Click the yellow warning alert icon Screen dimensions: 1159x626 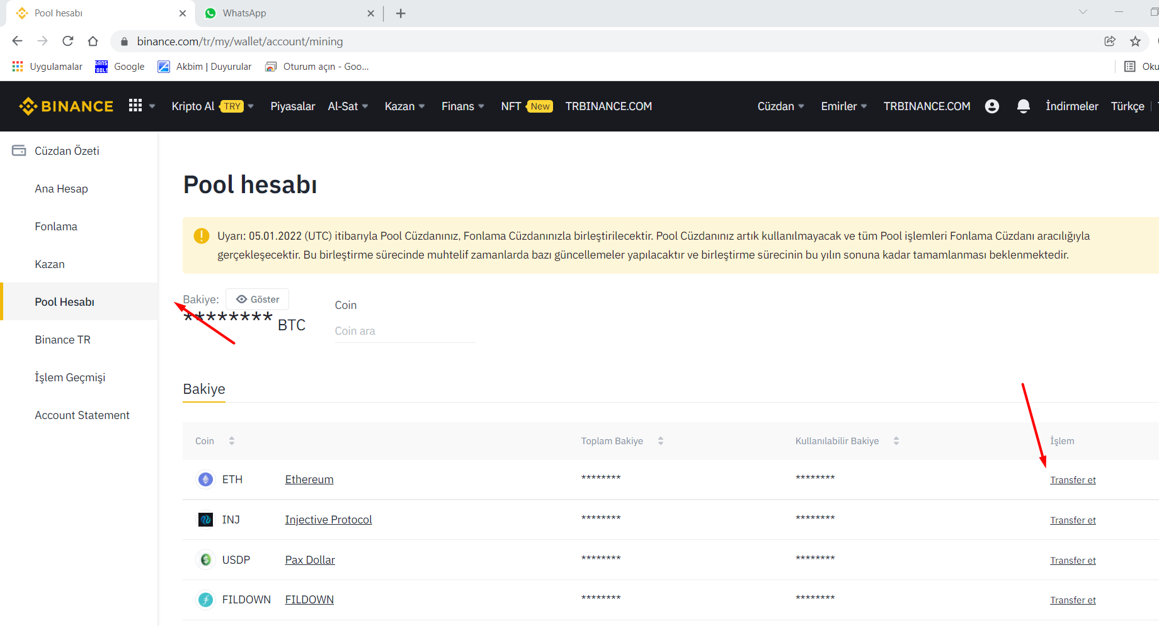201,236
